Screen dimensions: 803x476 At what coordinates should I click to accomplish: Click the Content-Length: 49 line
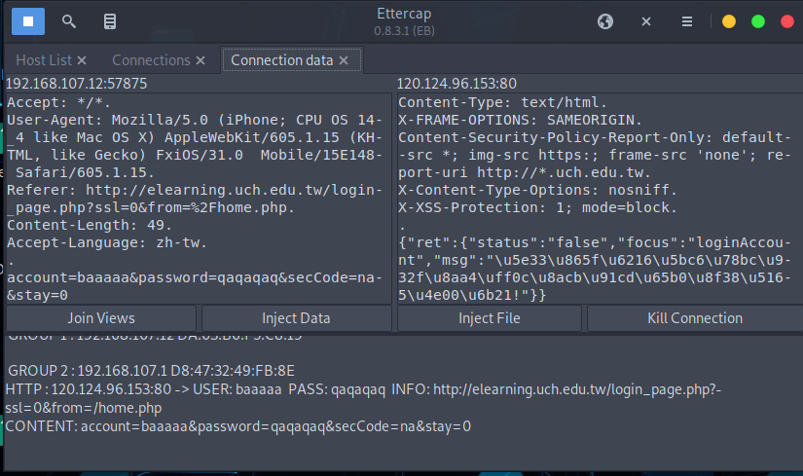(x=90, y=225)
